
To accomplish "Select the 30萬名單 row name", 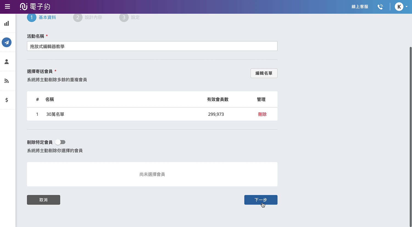I will click(x=55, y=114).
